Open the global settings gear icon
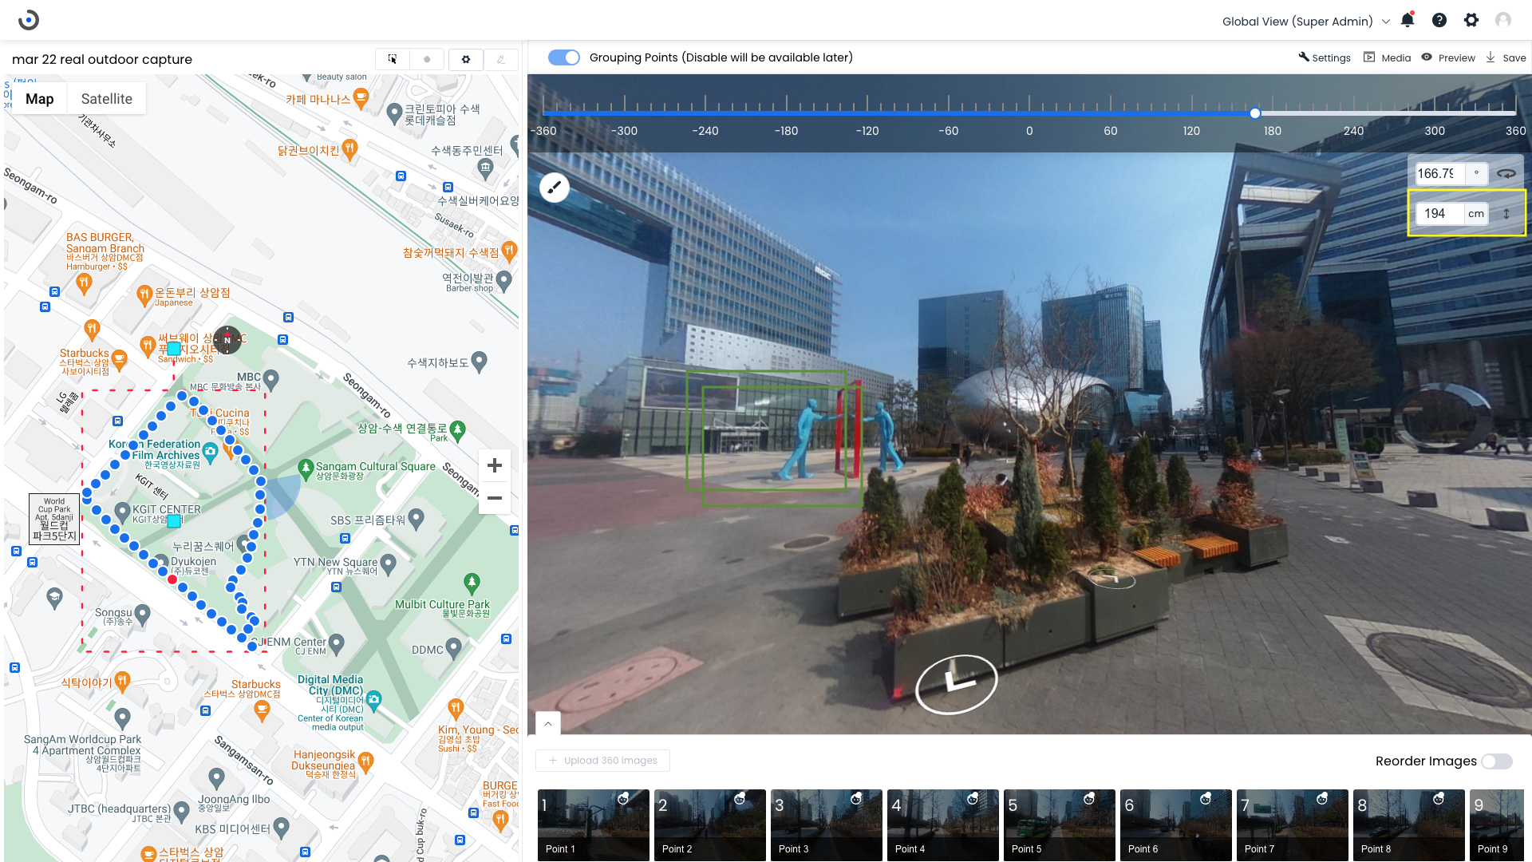1532x862 pixels. point(1471,20)
